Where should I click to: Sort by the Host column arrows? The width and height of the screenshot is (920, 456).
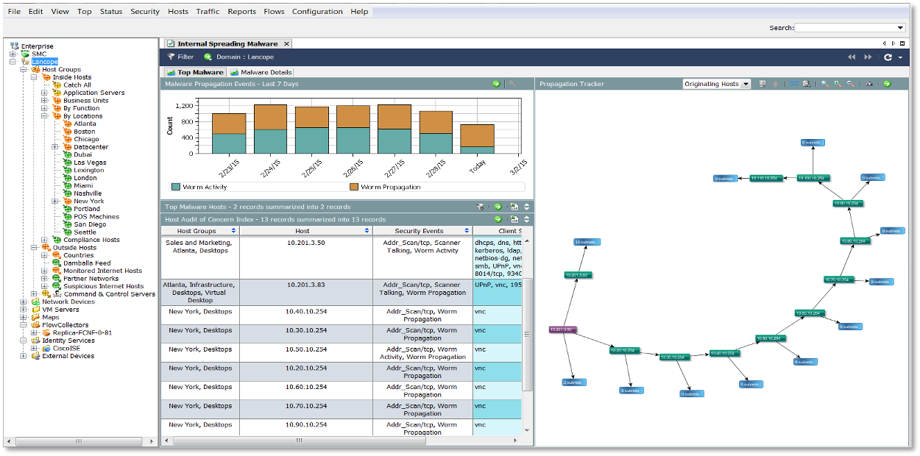pos(367,231)
